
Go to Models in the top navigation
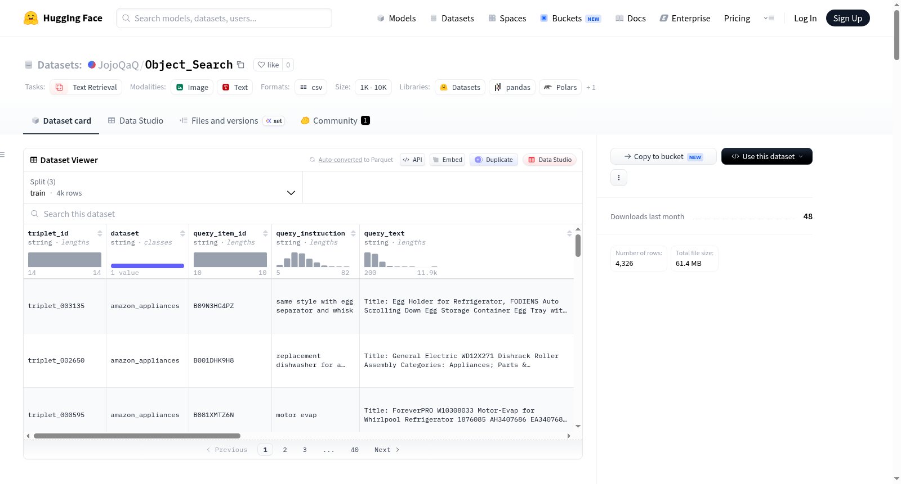pyautogui.click(x=396, y=19)
